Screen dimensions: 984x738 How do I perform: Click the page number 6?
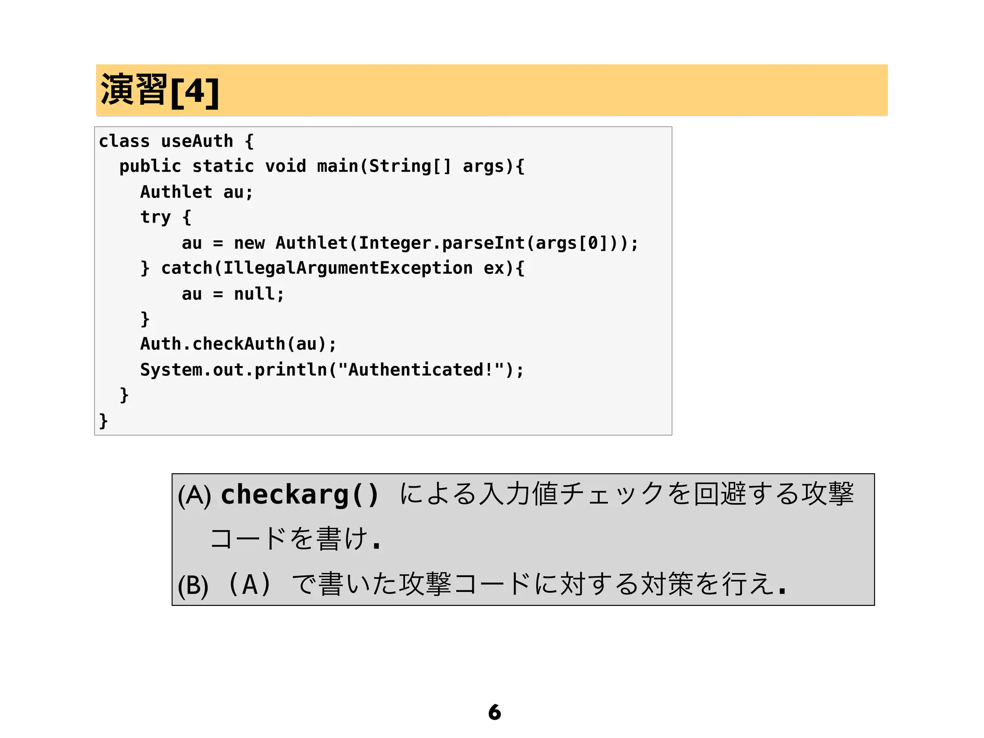[494, 712]
